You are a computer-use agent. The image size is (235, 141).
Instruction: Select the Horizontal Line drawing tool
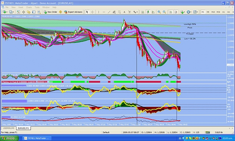pyautogui.click(x=104, y=12)
